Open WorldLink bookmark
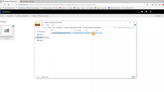The width and height of the screenshot is (164, 92). pos(90,8)
